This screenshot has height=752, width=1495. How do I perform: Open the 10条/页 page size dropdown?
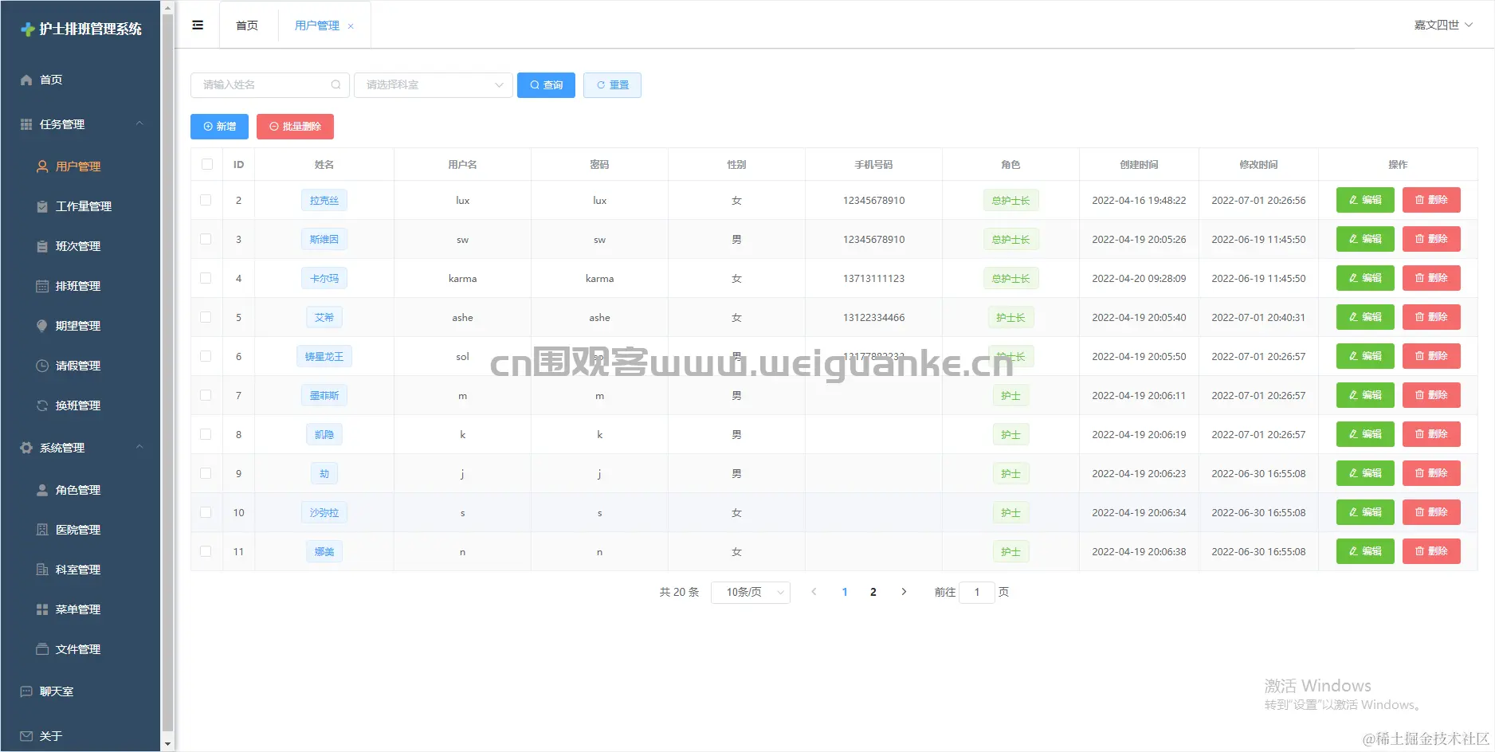[750, 592]
